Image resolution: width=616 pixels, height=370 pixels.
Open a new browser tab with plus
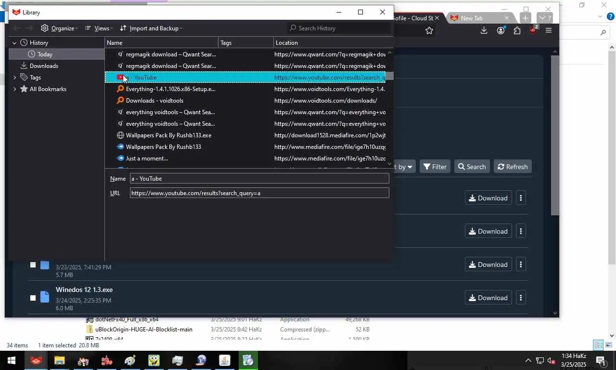coord(525,18)
